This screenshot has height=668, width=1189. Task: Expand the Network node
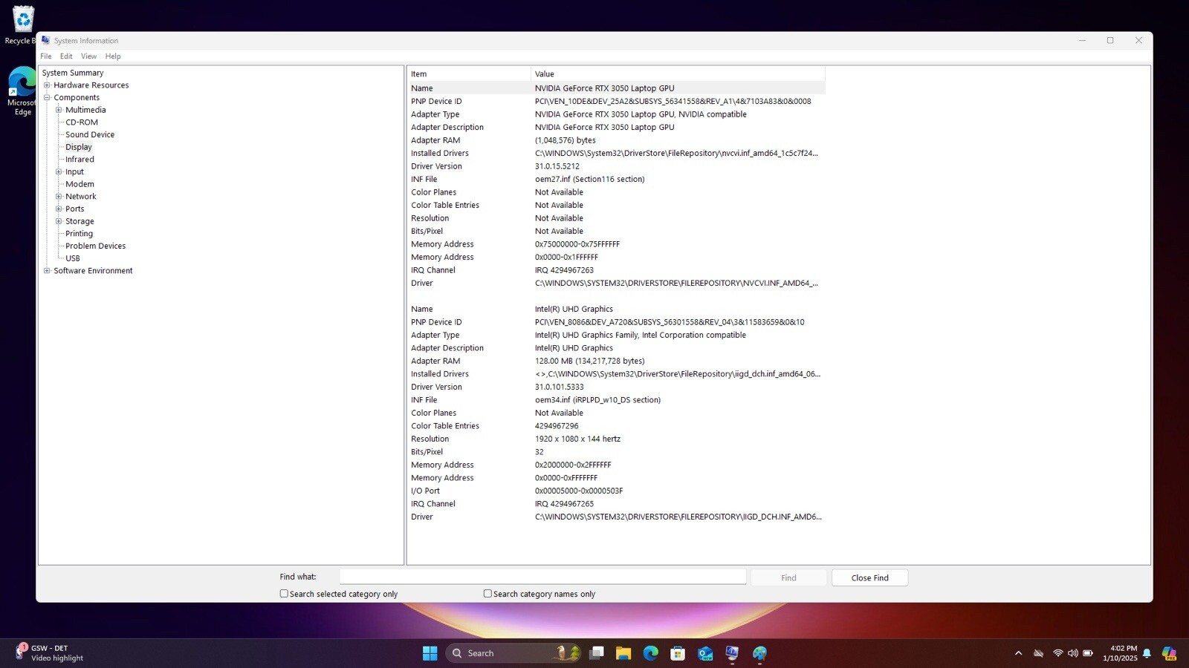[59, 197]
